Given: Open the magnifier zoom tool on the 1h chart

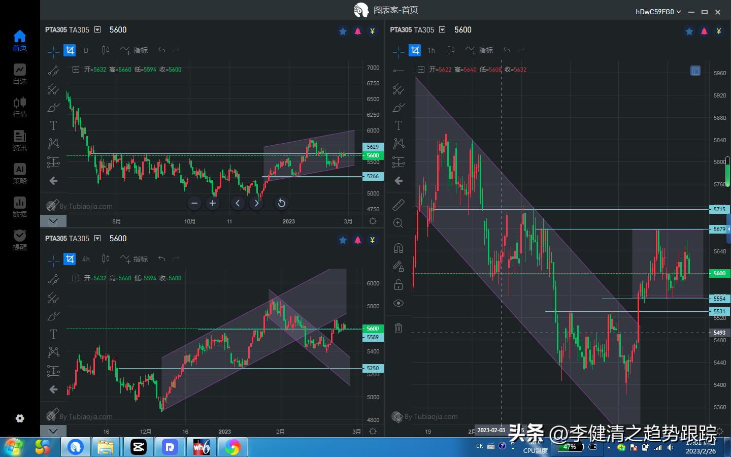Looking at the screenshot, I should pyautogui.click(x=398, y=223).
